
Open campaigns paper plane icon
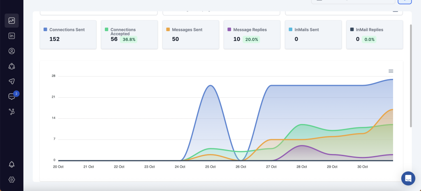click(x=12, y=81)
